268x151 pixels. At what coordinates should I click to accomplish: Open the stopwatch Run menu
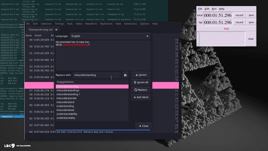pyautogui.click(x=214, y=9)
